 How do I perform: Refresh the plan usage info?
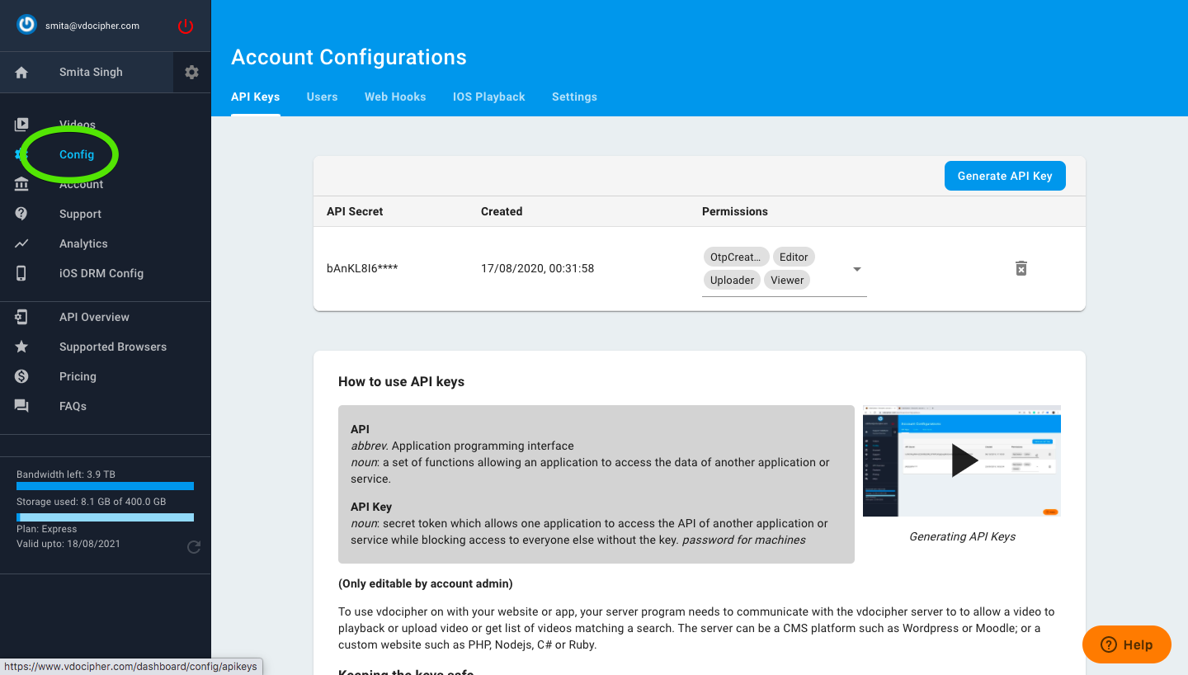(194, 546)
